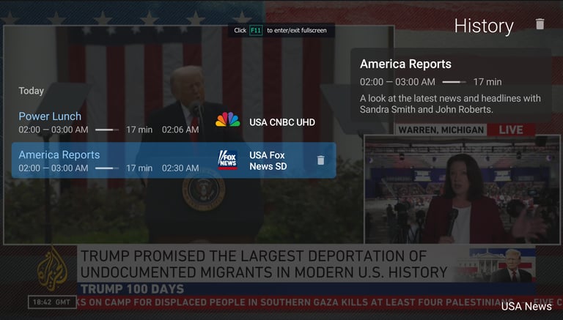Click 17 min label in details panel

(487, 82)
